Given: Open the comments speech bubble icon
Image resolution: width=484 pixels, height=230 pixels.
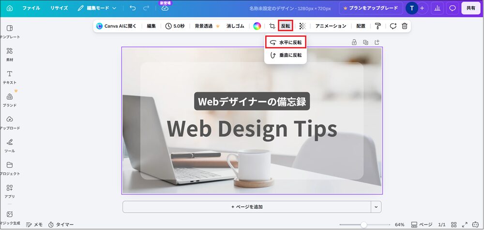Looking at the screenshot, I should click(x=453, y=8).
